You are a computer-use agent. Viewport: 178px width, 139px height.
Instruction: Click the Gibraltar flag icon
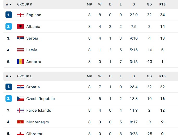tap(20, 134)
